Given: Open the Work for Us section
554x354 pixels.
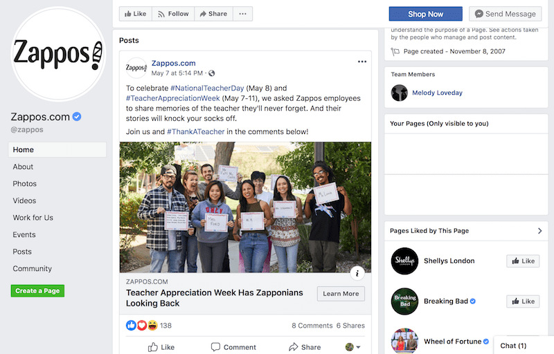Looking at the screenshot, I should 33,218.
